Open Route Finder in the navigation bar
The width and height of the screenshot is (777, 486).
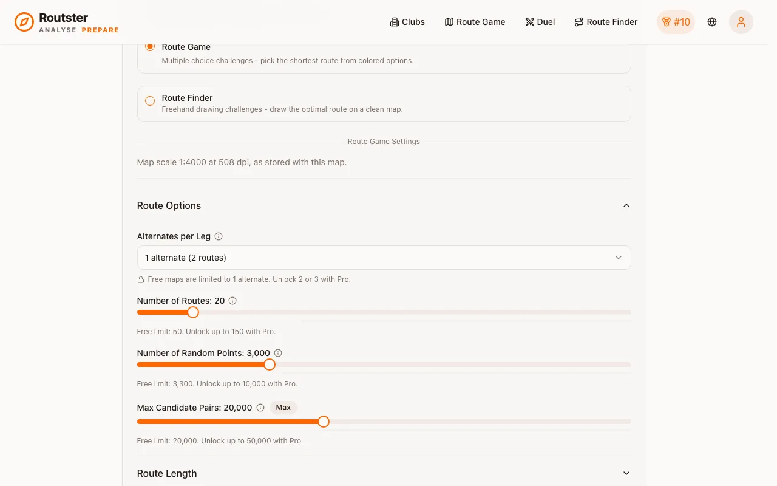click(x=606, y=22)
